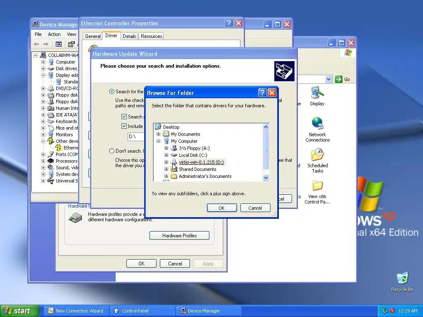Expand the Keyboards node in Device Manager

point(43,121)
